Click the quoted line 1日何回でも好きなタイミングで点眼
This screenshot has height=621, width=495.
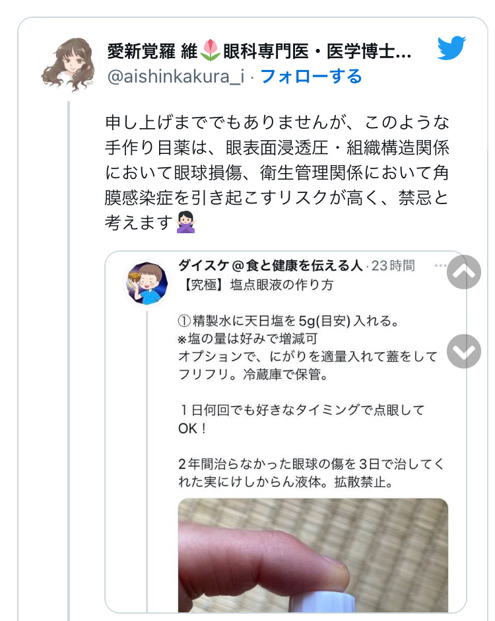tap(302, 410)
